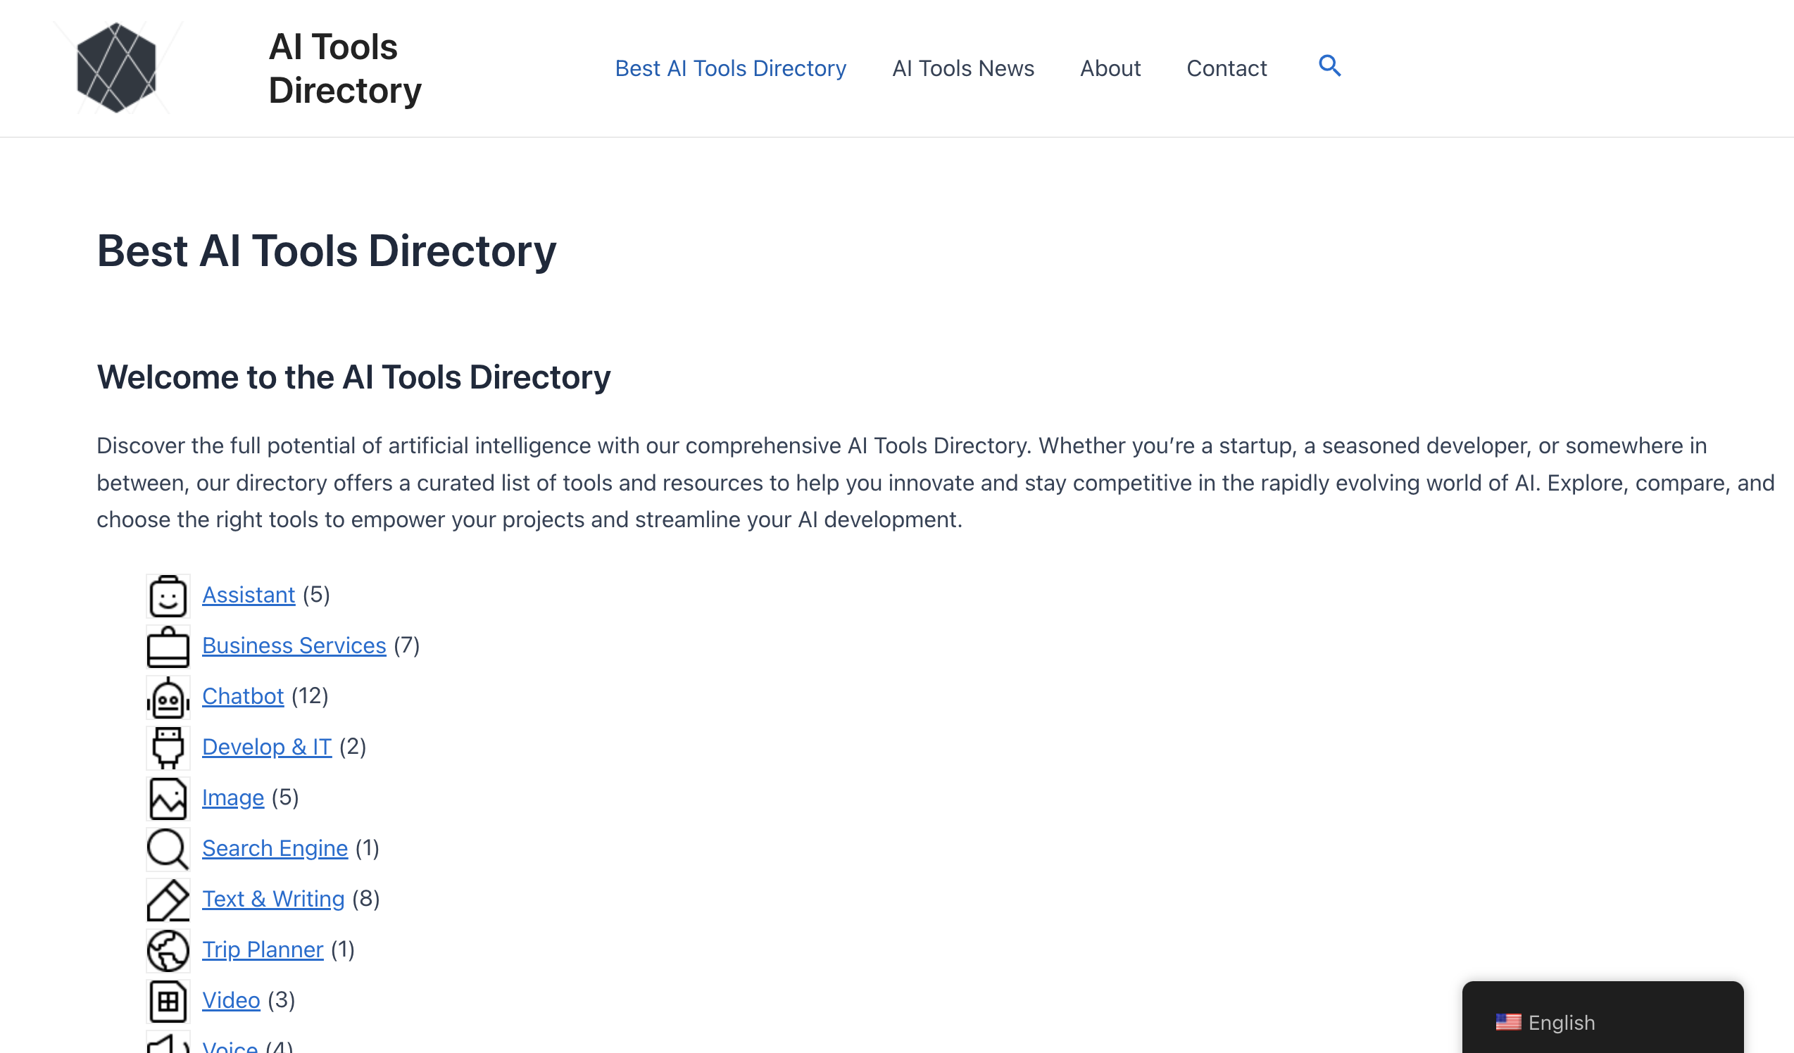This screenshot has width=1794, height=1053.
Task: Switch to the AI Tools News page
Action: (x=964, y=68)
